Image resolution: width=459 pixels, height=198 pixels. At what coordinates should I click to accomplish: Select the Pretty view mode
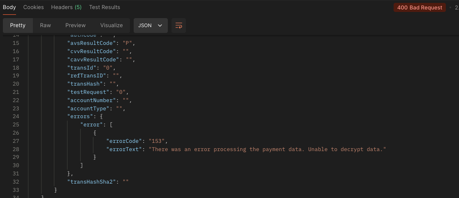(18, 26)
